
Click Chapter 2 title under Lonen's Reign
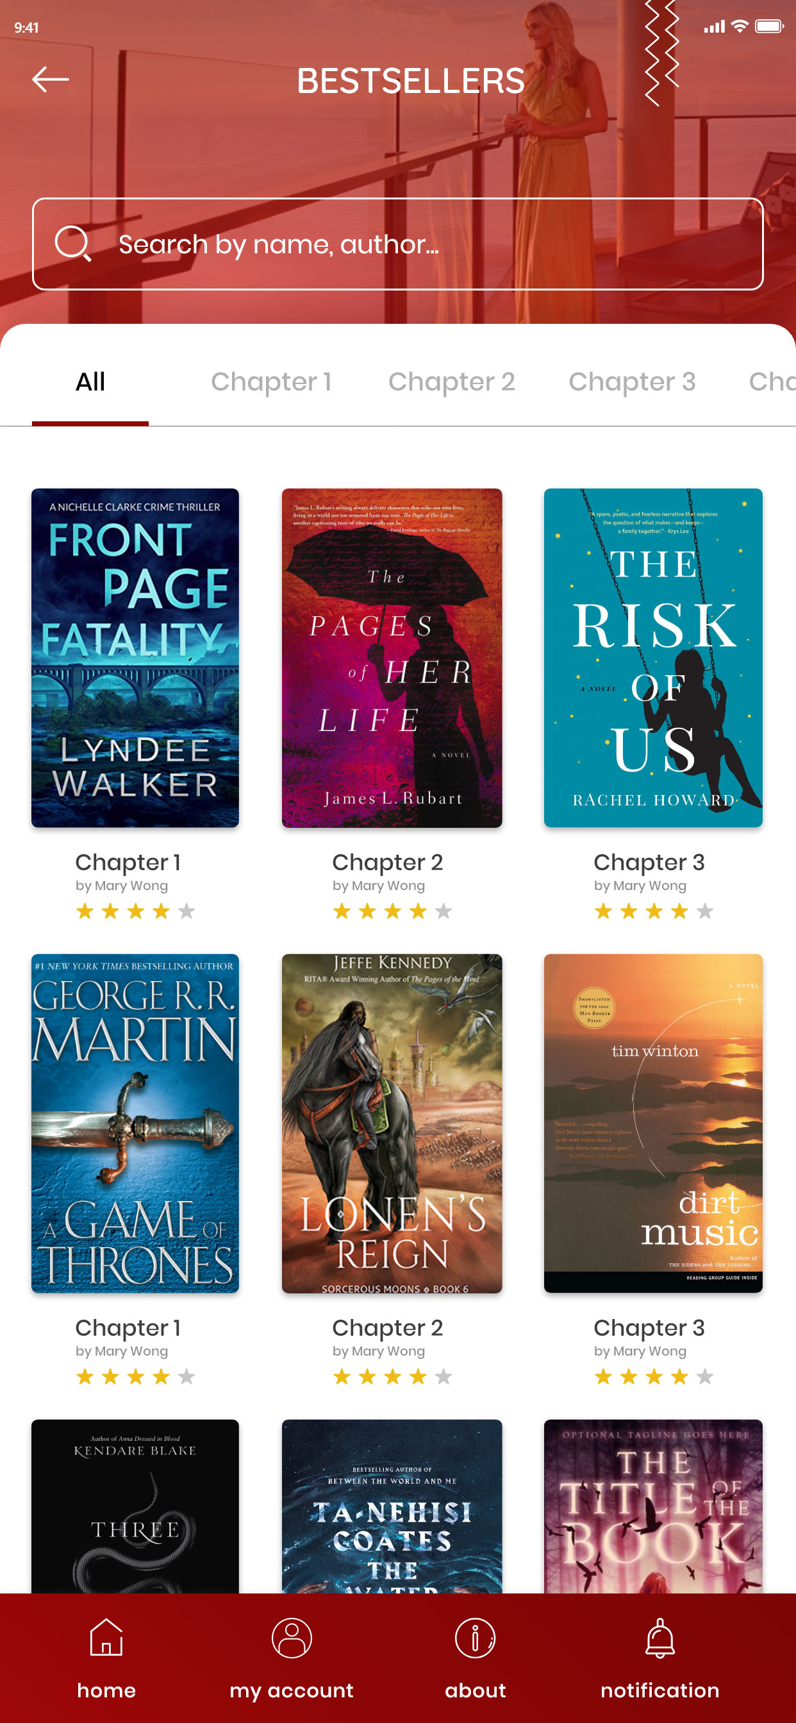(x=388, y=1328)
